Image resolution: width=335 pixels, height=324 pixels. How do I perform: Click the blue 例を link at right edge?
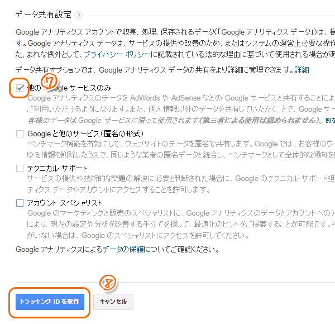point(330,121)
